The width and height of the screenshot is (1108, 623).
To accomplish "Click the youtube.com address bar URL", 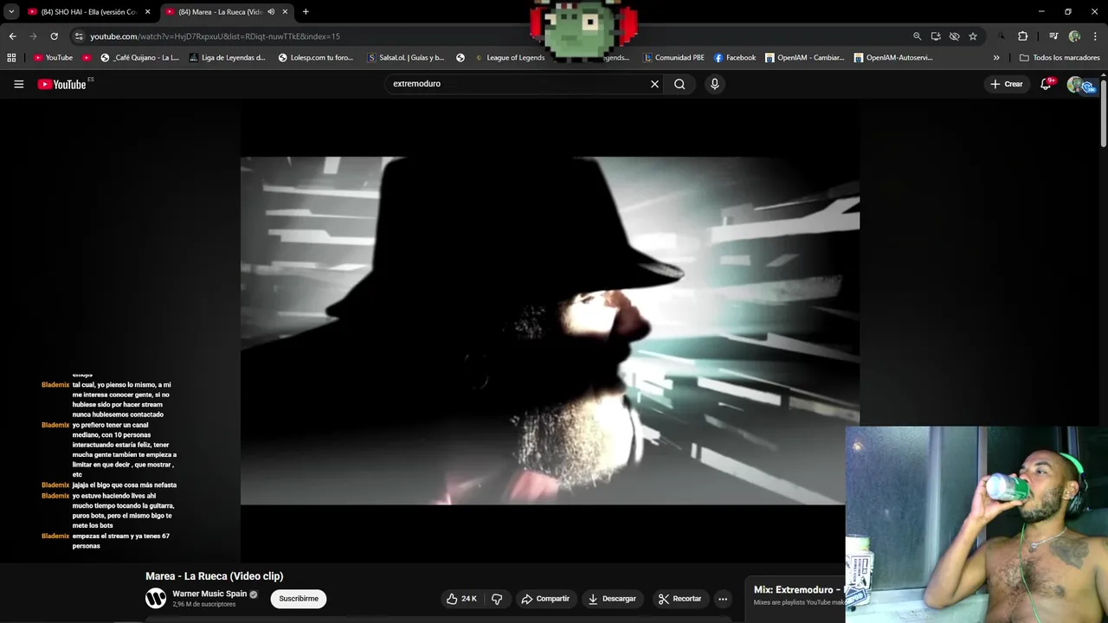I will (215, 36).
